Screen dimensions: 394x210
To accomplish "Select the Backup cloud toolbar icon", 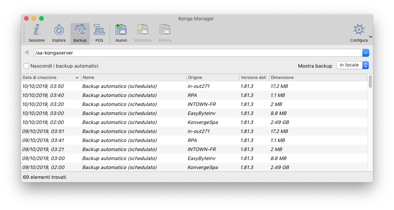I will [x=80, y=33].
